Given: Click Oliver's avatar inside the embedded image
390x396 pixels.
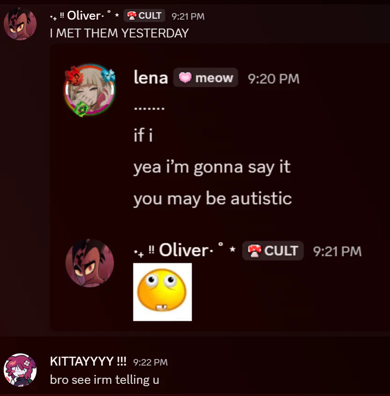Looking at the screenshot, I should [90, 263].
